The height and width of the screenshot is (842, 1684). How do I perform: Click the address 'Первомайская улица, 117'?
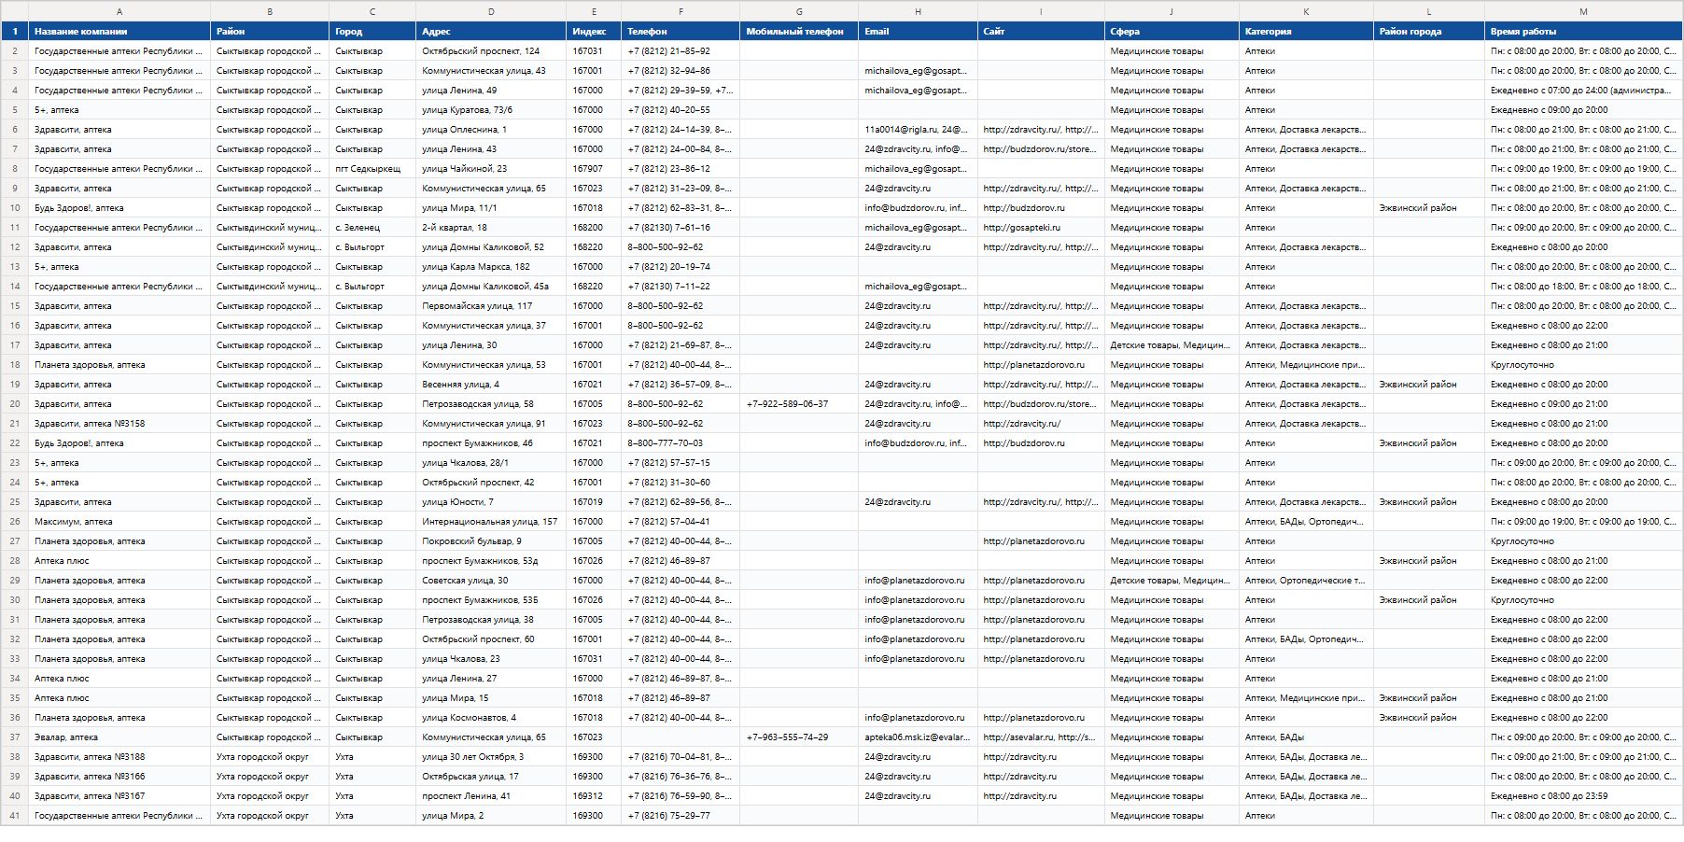pos(491,306)
